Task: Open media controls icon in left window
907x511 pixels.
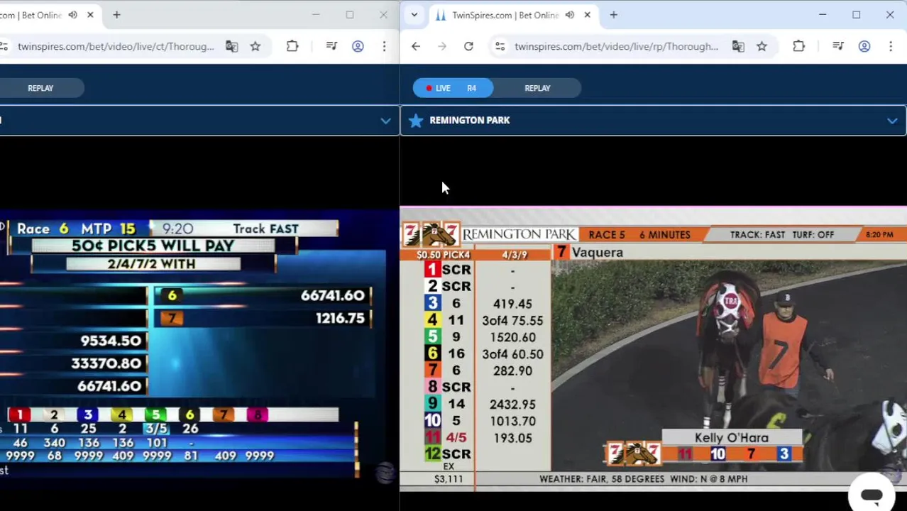Action: click(x=331, y=46)
